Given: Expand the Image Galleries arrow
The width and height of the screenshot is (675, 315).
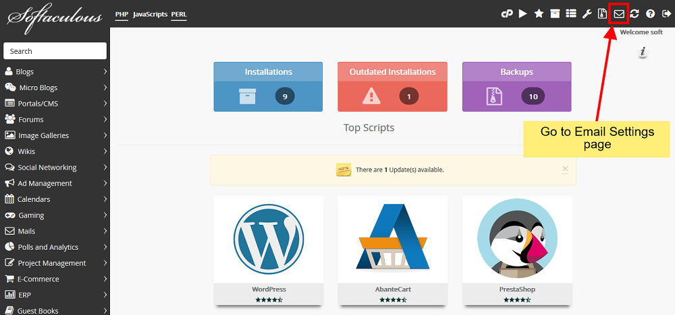Looking at the screenshot, I should (x=105, y=135).
